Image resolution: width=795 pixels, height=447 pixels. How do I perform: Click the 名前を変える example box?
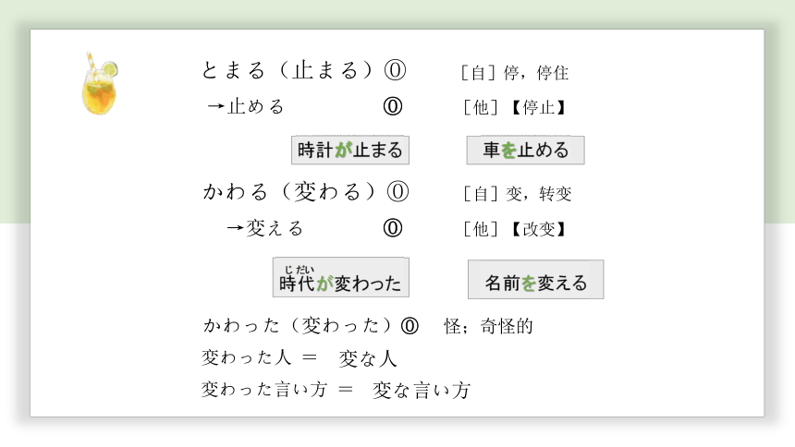click(x=535, y=280)
